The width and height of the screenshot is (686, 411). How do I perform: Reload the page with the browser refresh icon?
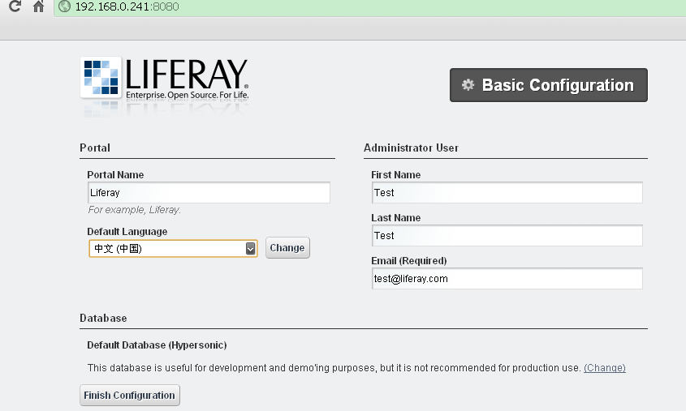click(15, 6)
